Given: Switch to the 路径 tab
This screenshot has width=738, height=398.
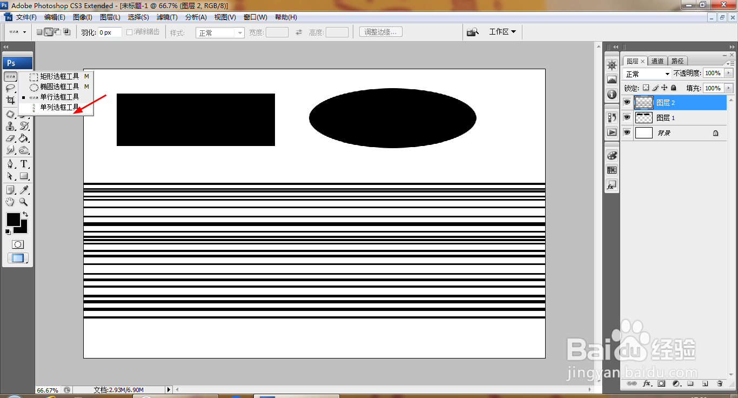Looking at the screenshot, I should coord(677,61).
